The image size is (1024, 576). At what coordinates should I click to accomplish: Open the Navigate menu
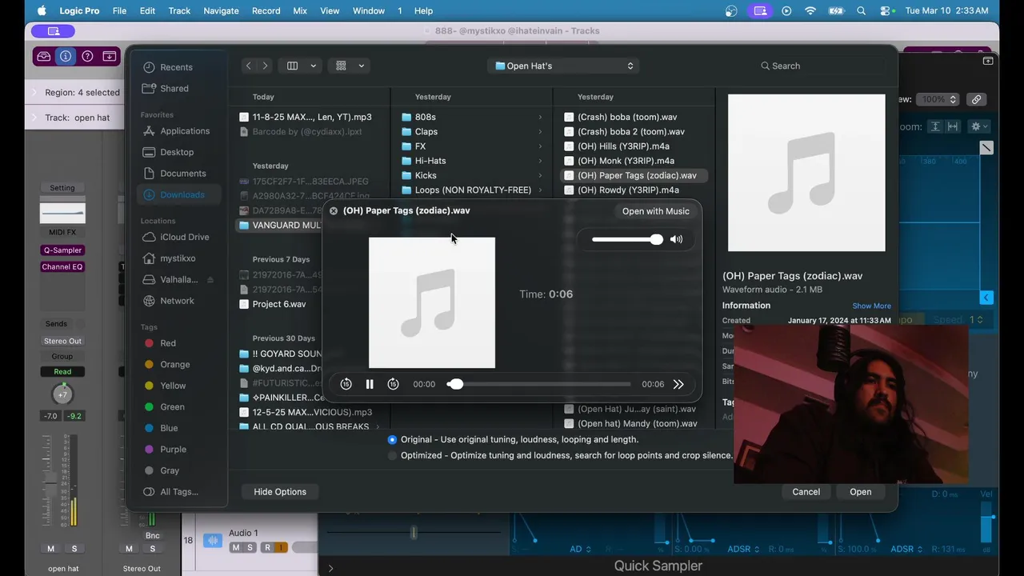pyautogui.click(x=221, y=10)
